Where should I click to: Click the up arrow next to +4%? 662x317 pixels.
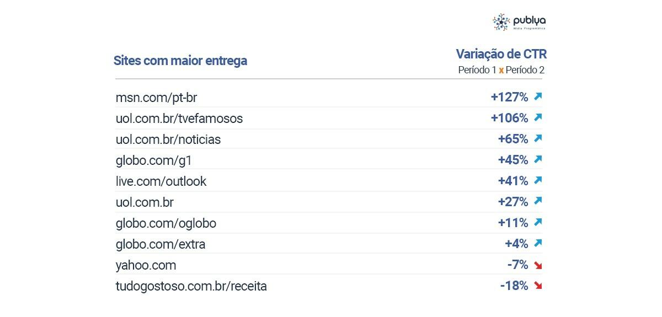tap(538, 243)
